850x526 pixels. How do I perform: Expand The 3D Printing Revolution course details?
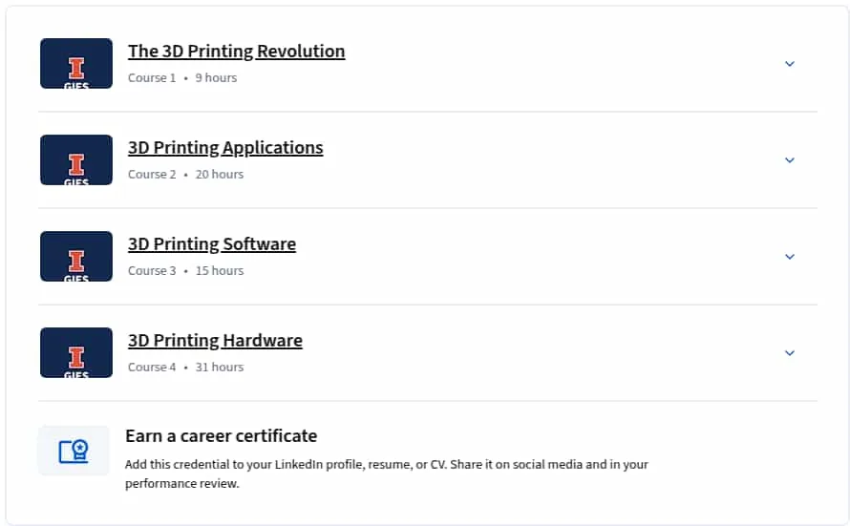pyautogui.click(x=790, y=64)
